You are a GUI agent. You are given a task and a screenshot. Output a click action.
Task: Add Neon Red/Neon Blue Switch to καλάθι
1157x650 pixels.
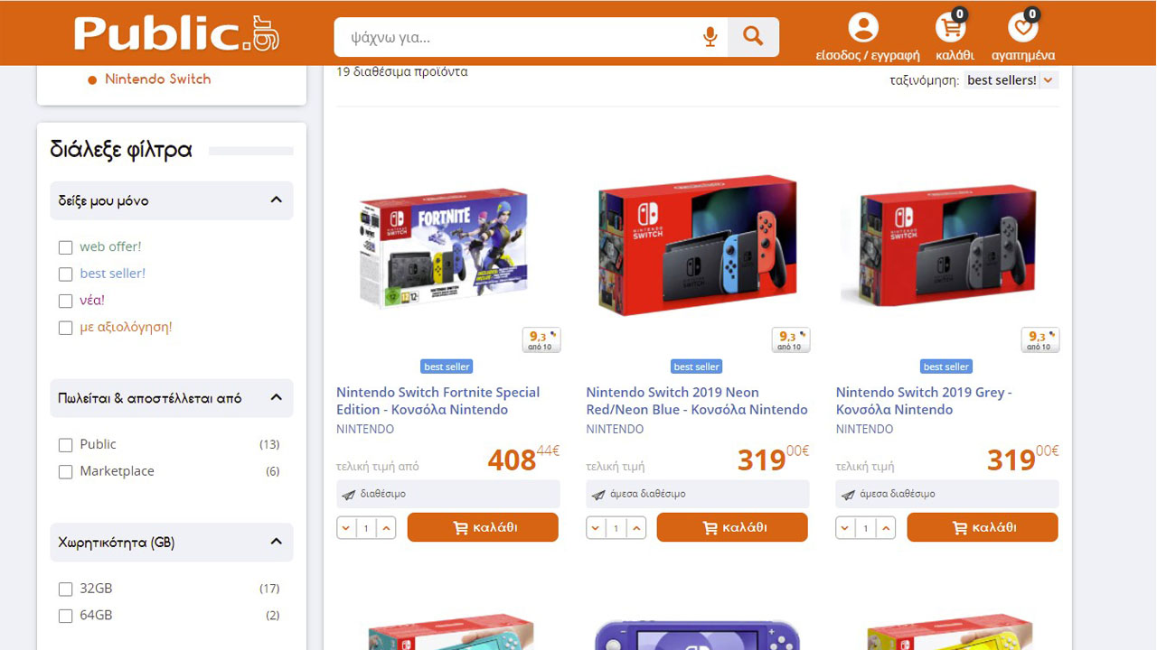(x=732, y=527)
